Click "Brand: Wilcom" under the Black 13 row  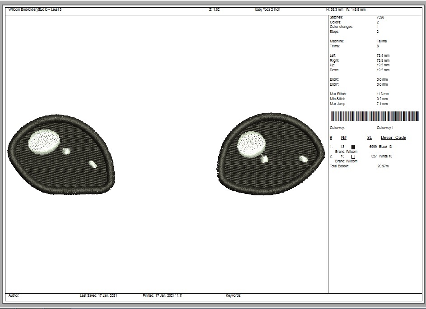point(346,152)
